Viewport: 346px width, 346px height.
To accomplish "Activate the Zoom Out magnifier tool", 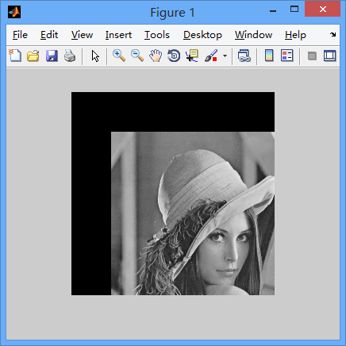I will [137, 56].
